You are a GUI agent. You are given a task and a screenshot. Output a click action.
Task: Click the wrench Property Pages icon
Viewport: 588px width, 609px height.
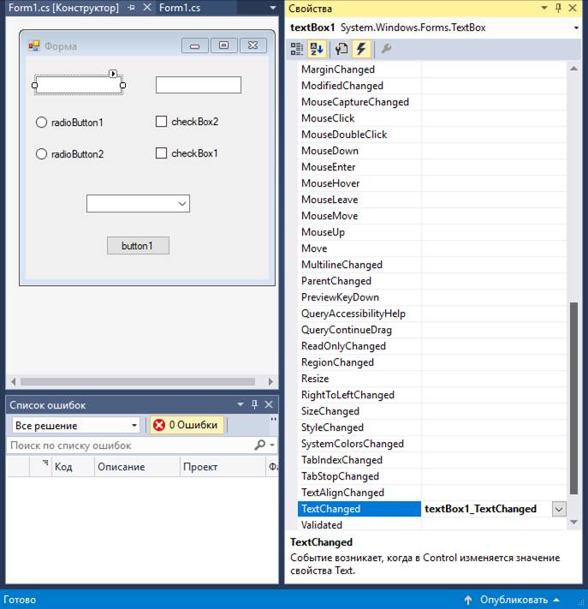click(386, 49)
